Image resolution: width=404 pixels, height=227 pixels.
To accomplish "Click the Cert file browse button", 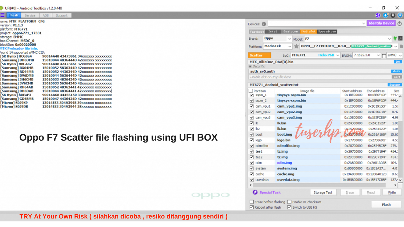I will tap(397, 77).
